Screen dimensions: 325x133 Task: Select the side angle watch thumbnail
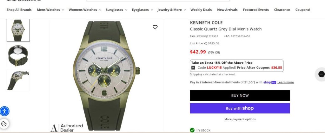click(x=18, y=80)
